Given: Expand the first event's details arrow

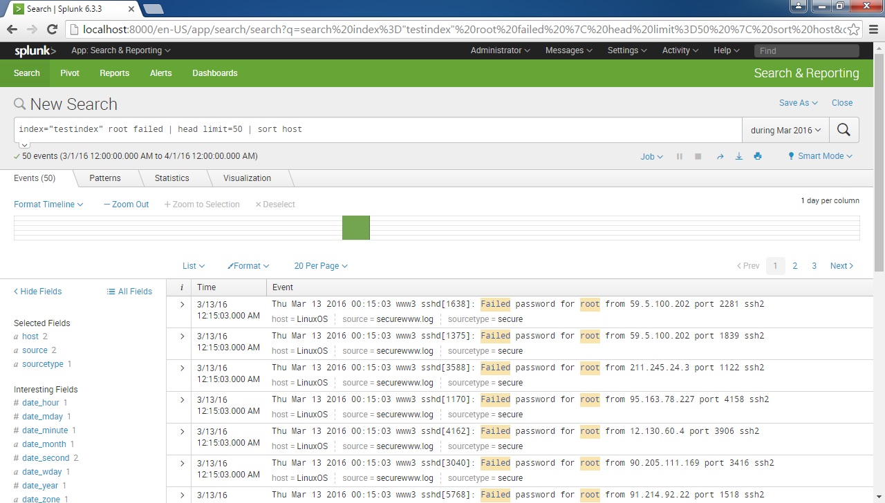Looking at the screenshot, I should click(x=180, y=304).
